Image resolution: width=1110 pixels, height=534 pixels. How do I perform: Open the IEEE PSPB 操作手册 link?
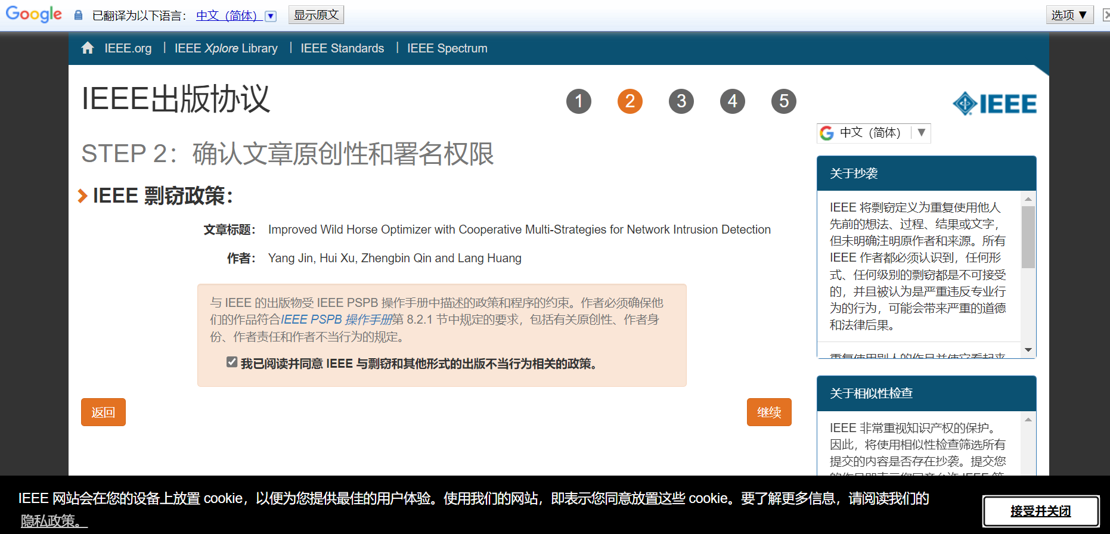pos(336,319)
